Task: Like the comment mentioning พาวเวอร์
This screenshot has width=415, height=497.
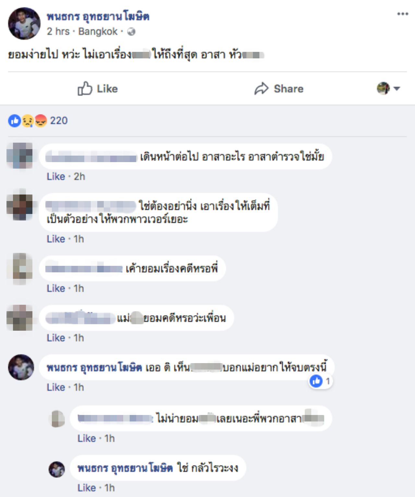Action: [56, 239]
